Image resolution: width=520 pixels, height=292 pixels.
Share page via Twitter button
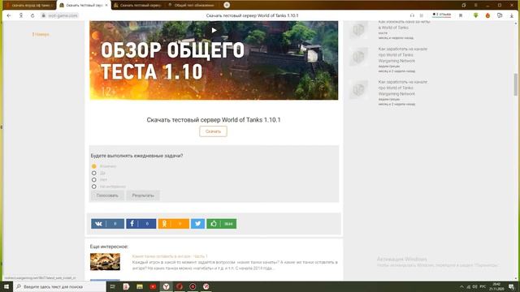point(198,224)
